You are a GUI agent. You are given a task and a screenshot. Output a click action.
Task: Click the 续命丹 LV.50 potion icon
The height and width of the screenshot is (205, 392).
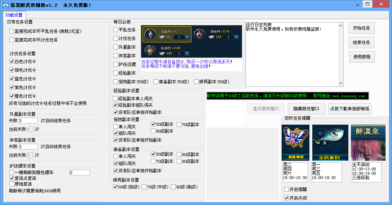[199, 34]
